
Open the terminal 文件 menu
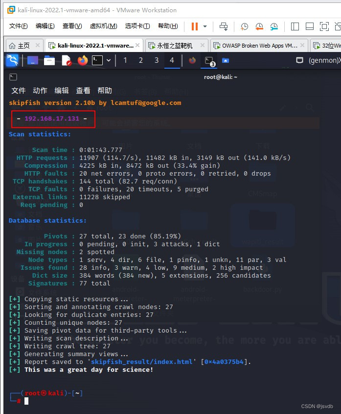(19, 91)
